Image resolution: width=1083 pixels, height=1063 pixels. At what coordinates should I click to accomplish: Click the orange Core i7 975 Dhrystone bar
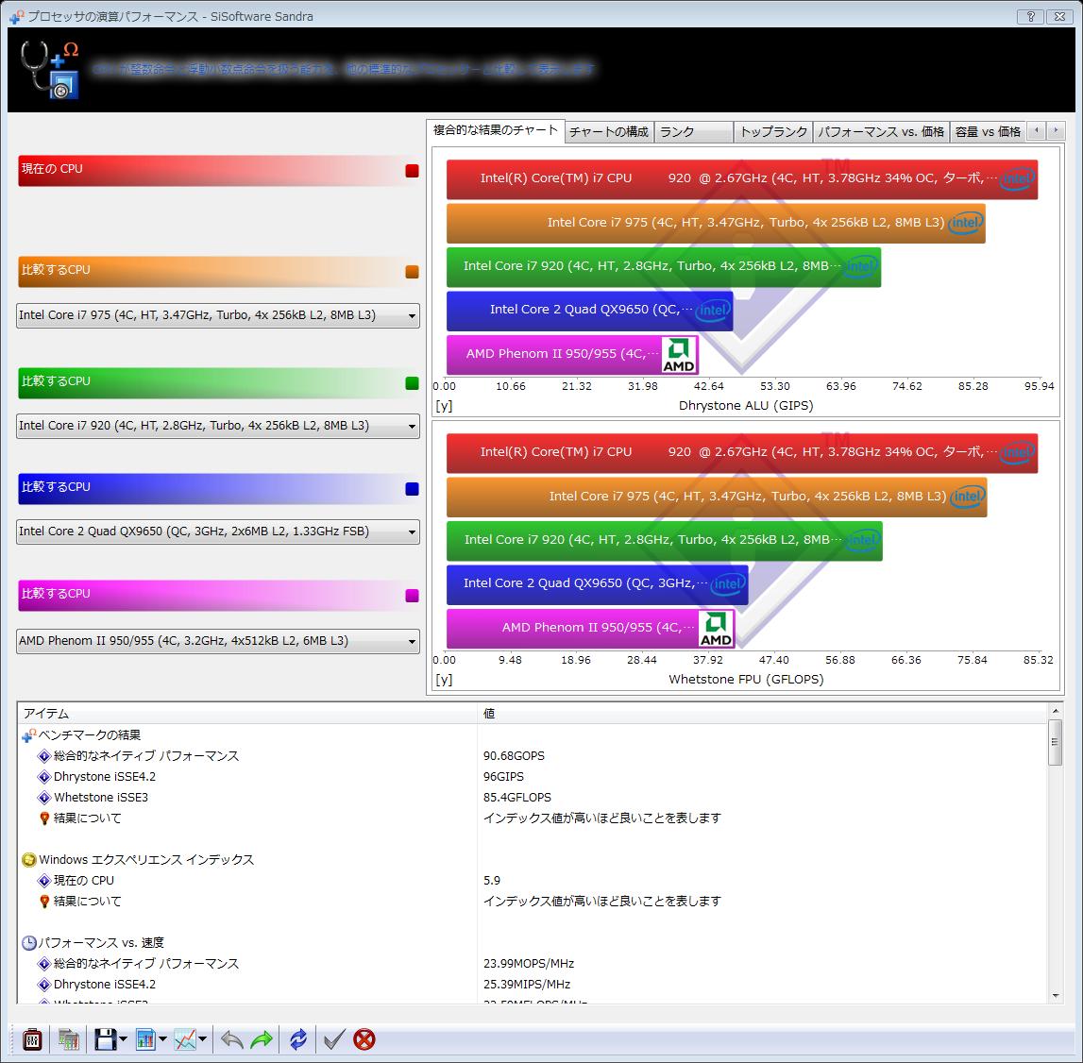pyautogui.click(x=716, y=223)
